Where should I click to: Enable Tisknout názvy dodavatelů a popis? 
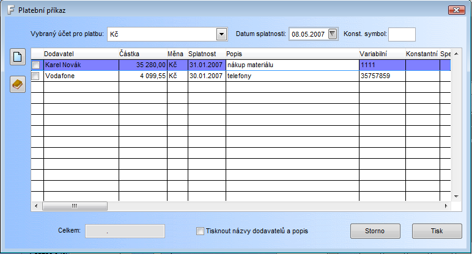[x=200, y=231]
